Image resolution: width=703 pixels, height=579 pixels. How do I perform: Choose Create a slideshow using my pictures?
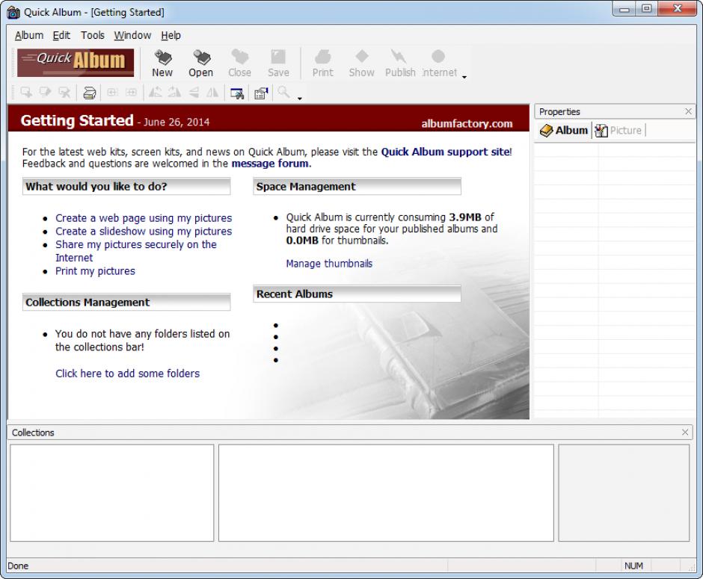coord(144,231)
